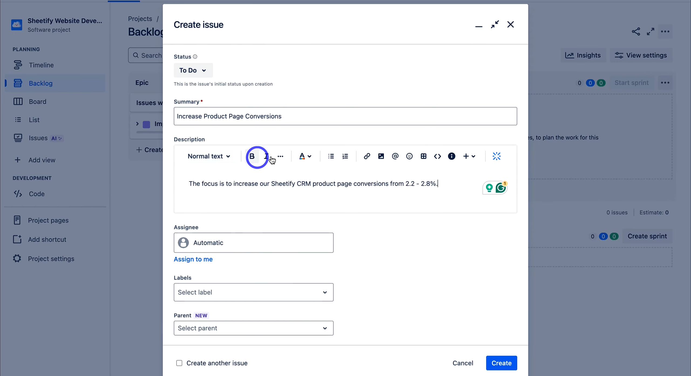The image size is (691, 376).
Task: Toggle bold formatting in description toolbar
Action: [x=252, y=156]
